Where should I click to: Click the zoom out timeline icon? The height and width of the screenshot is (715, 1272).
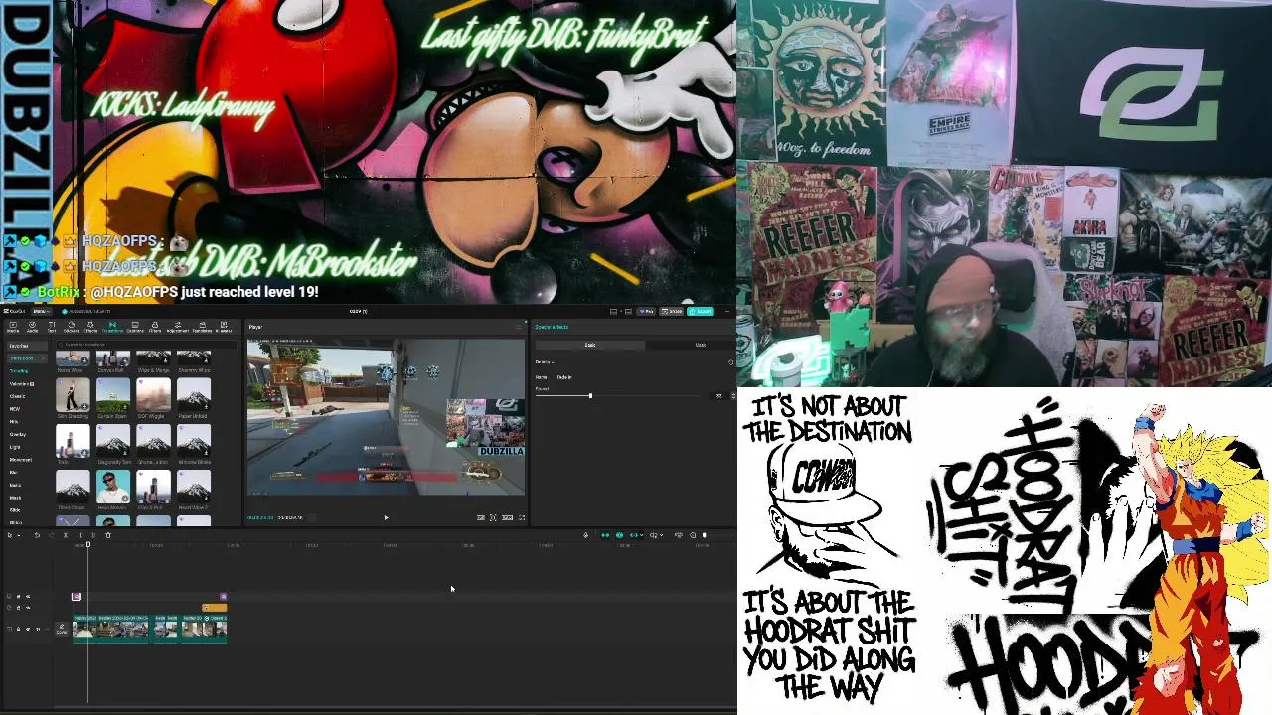click(x=693, y=535)
